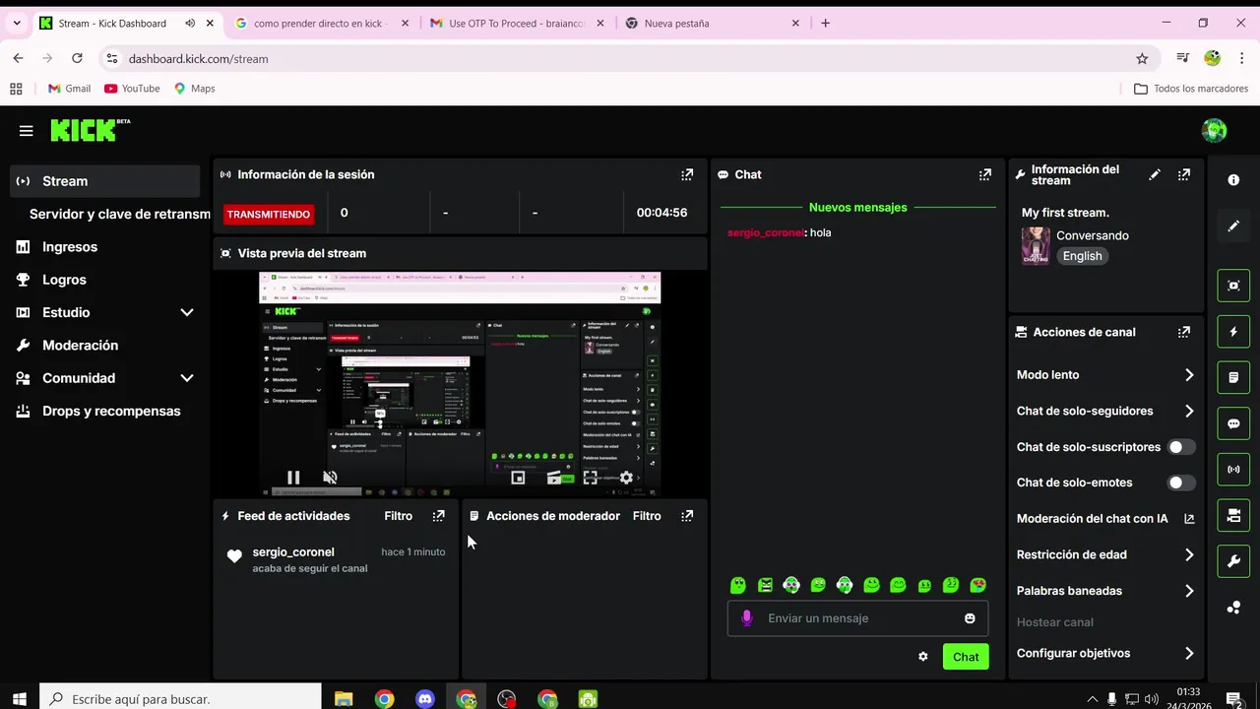Toggle Chat de solo-emotes switch
1260x709 pixels.
pos(1181,483)
